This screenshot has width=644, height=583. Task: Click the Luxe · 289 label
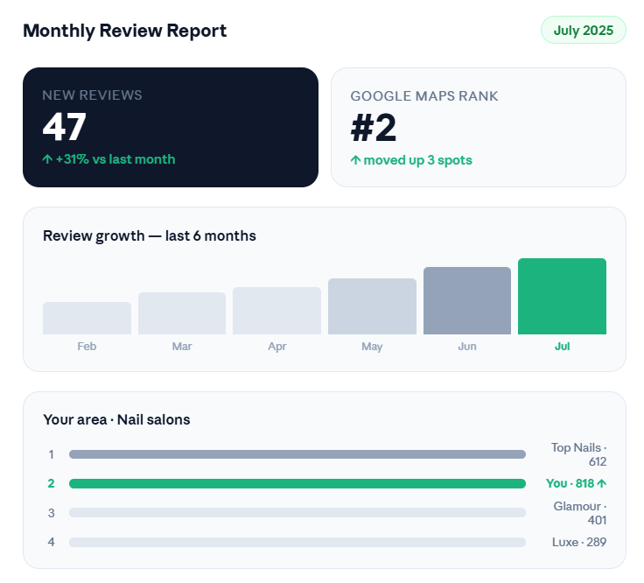579,542
